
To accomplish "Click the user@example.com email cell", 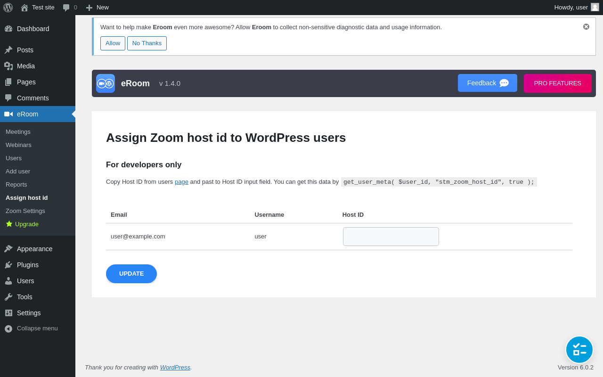I will (x=138, y=237).
